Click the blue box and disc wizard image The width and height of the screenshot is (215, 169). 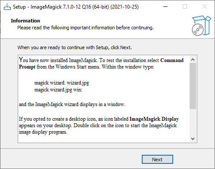click(x=202, y=26)
